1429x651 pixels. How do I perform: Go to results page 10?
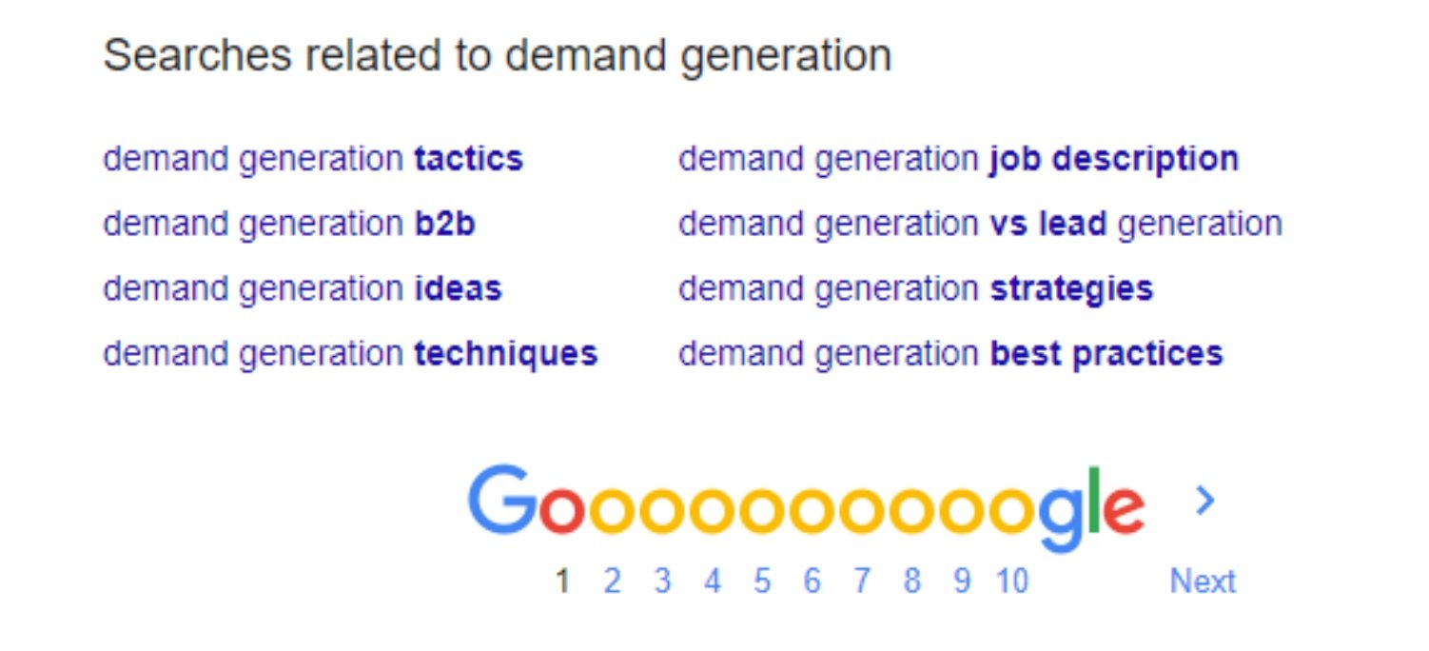[x=1013, y=581]
